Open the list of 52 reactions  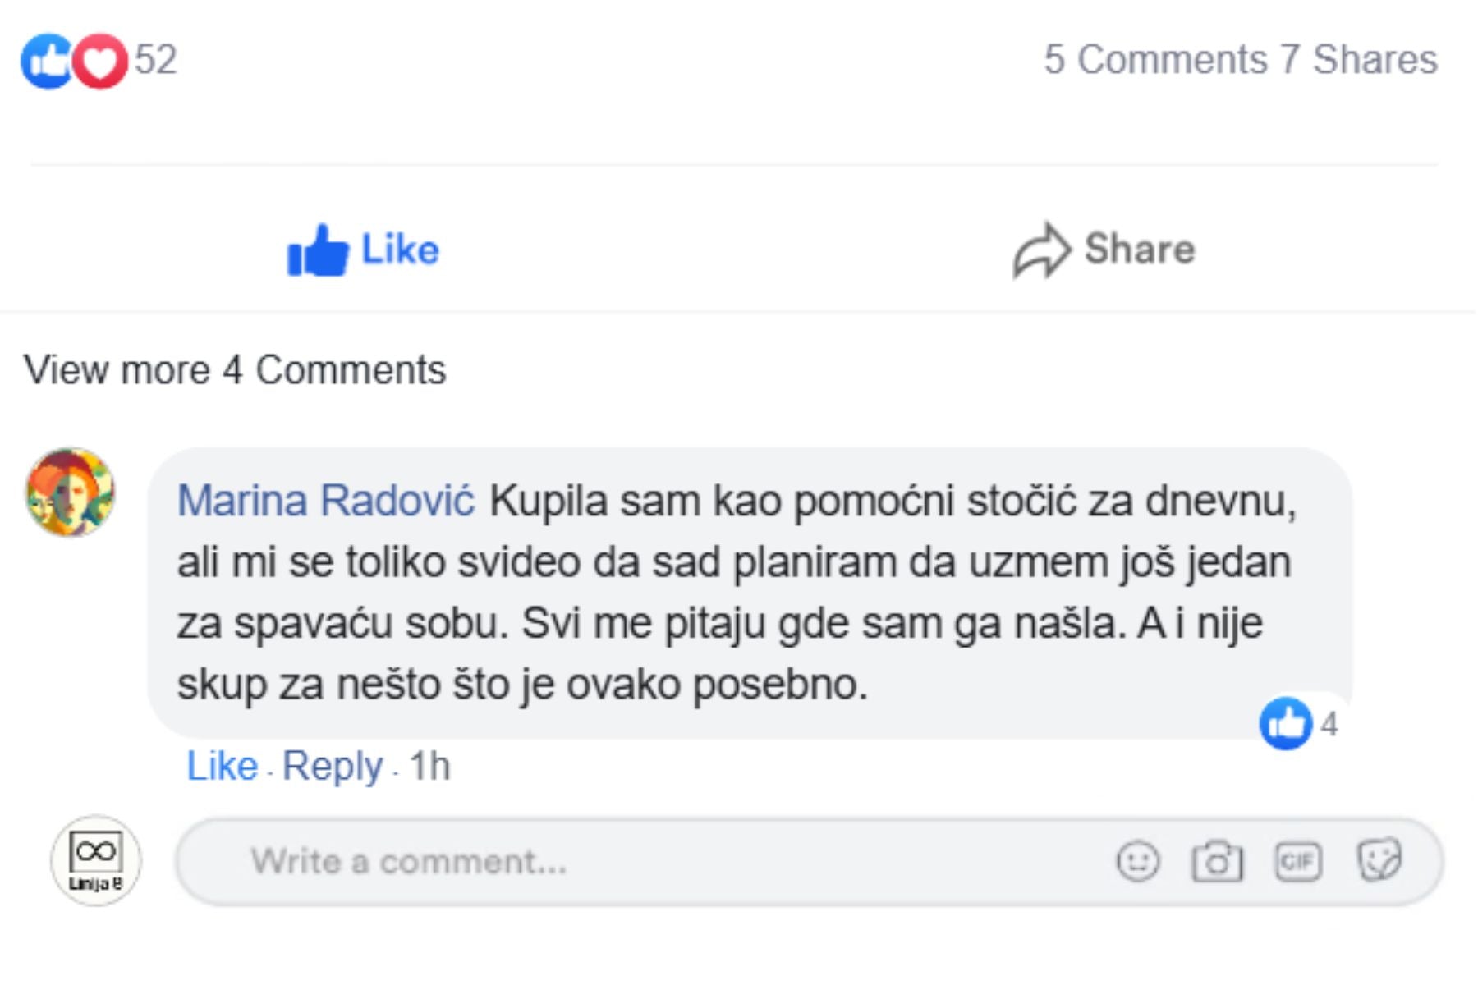(x=156, y=60)
